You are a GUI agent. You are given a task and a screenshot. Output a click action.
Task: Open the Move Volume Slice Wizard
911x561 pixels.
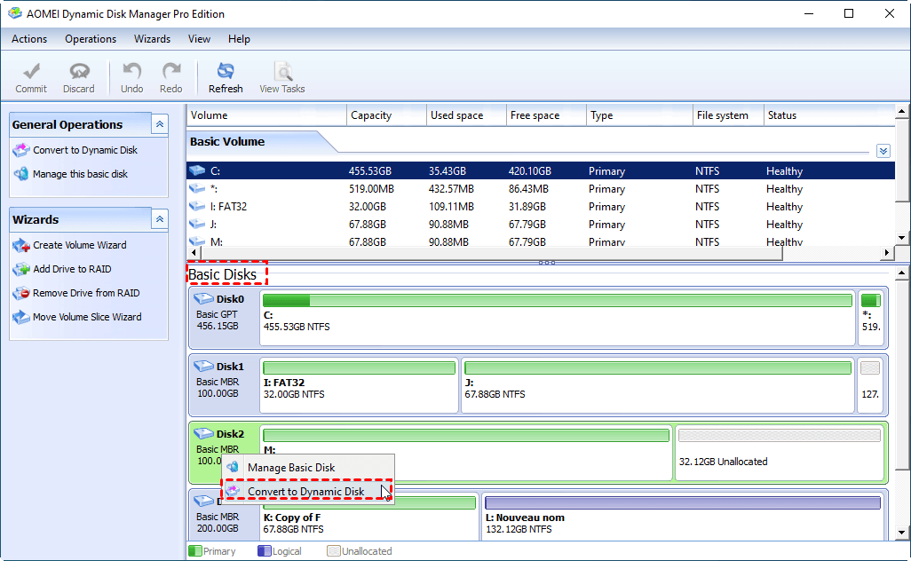[x=87, y=317]
